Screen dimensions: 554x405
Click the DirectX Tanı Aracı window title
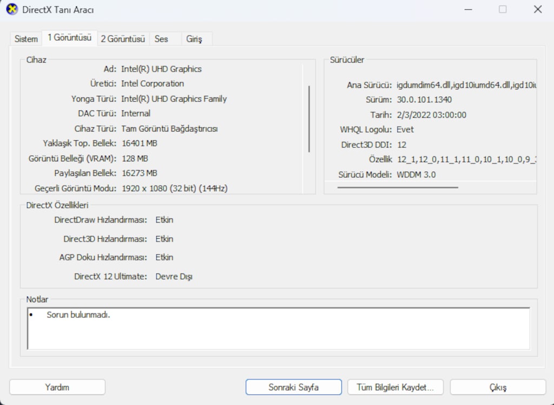pyautogui.click(x=58, y=10)
